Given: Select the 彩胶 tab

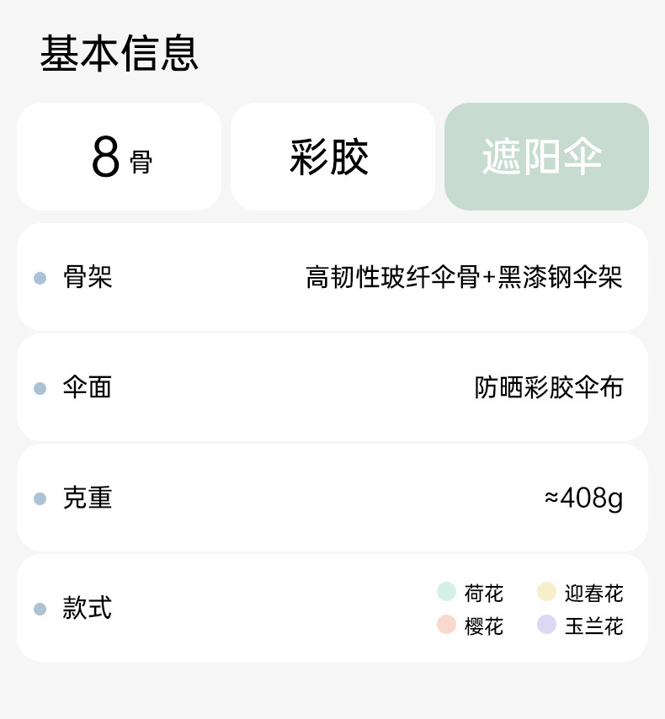Looking at the screenshot, I should 332,157.
